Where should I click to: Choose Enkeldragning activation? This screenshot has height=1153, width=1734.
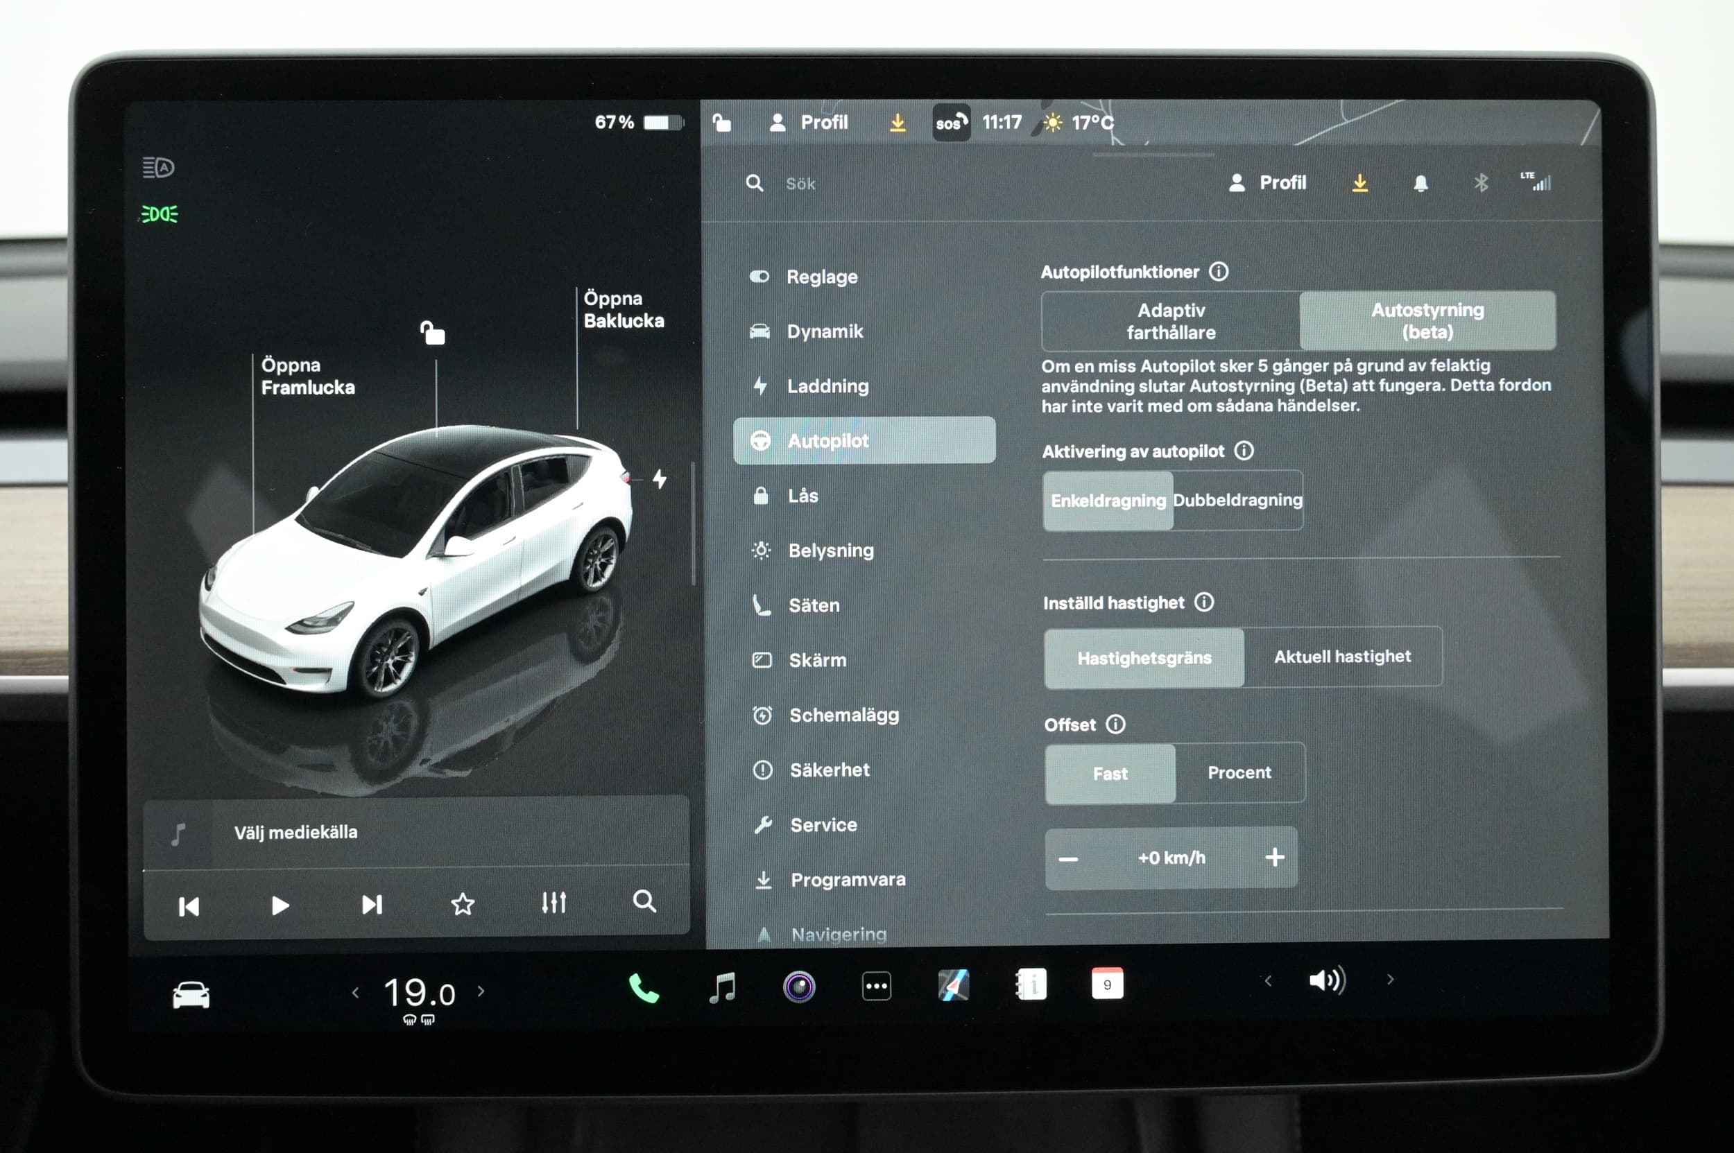(x=1108, y=501)
